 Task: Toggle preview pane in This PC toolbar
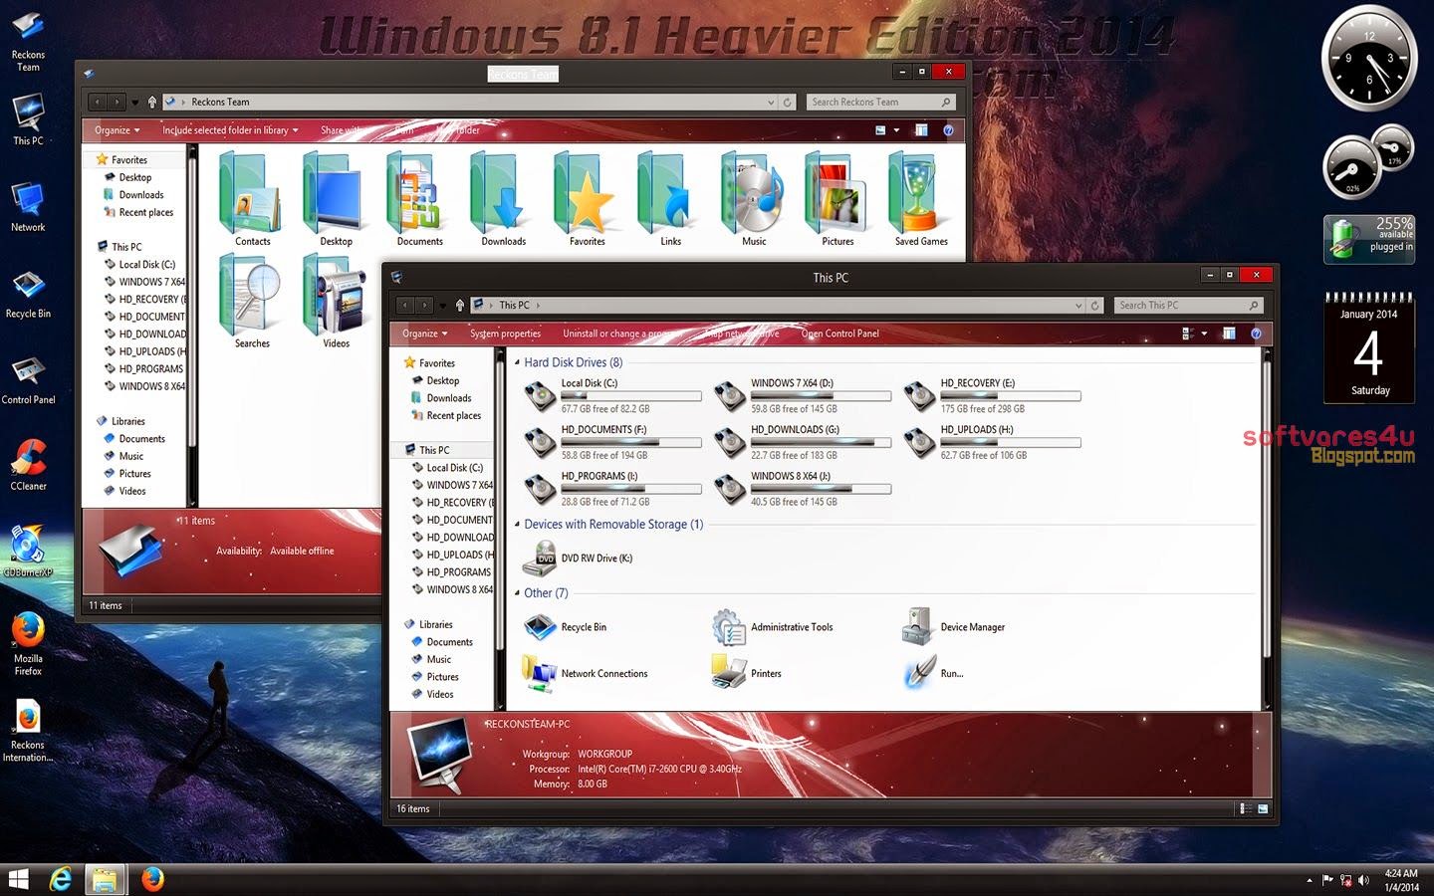(x=1229, y=334)
